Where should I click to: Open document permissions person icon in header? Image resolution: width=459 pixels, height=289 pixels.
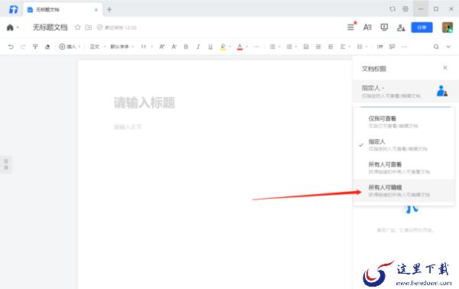[401, 28]
